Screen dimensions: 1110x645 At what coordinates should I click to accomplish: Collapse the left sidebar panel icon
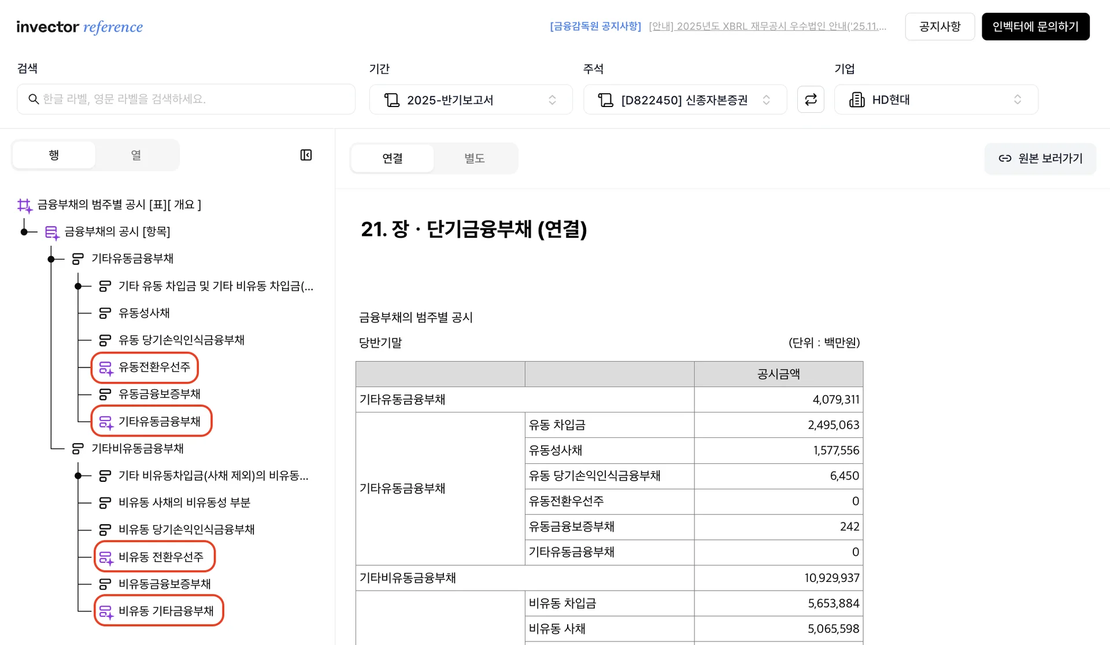click(x=306, y=155)
